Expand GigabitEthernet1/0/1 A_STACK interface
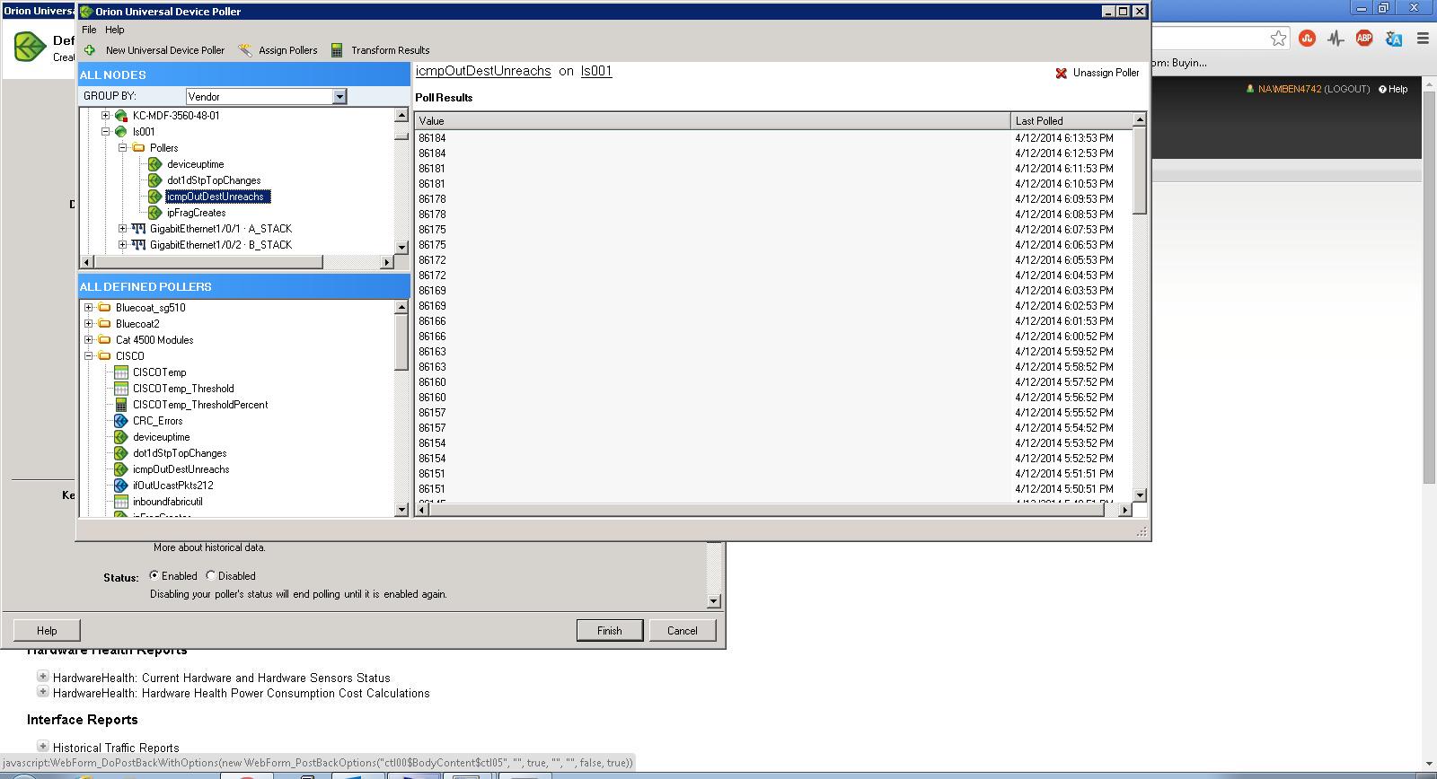 click(x=122, y=229)
